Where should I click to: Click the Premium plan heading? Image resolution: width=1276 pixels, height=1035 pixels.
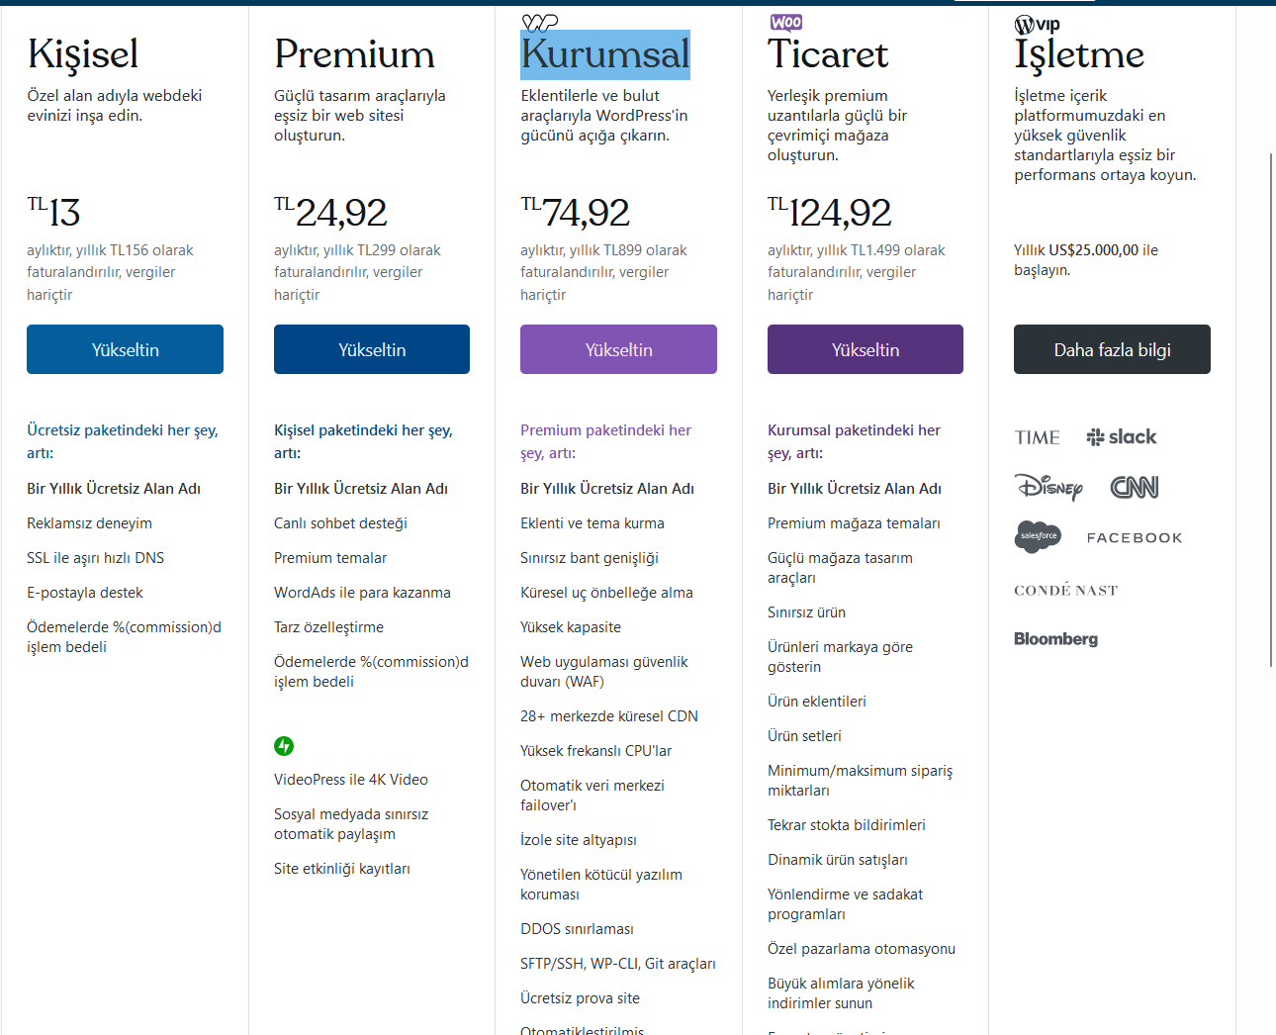(x=354, y=54)
